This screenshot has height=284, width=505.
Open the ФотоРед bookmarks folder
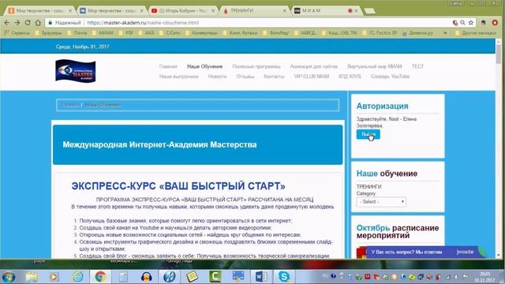click(x=276, y=33)
